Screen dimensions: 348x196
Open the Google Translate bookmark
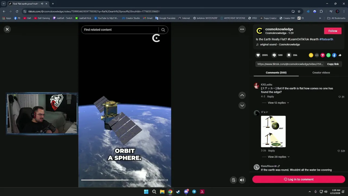click(x=165, y=18)
